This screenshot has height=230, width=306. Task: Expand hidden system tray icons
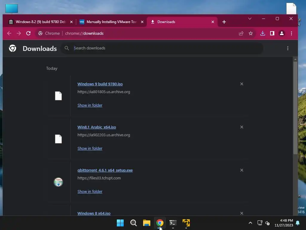point(250,223)
